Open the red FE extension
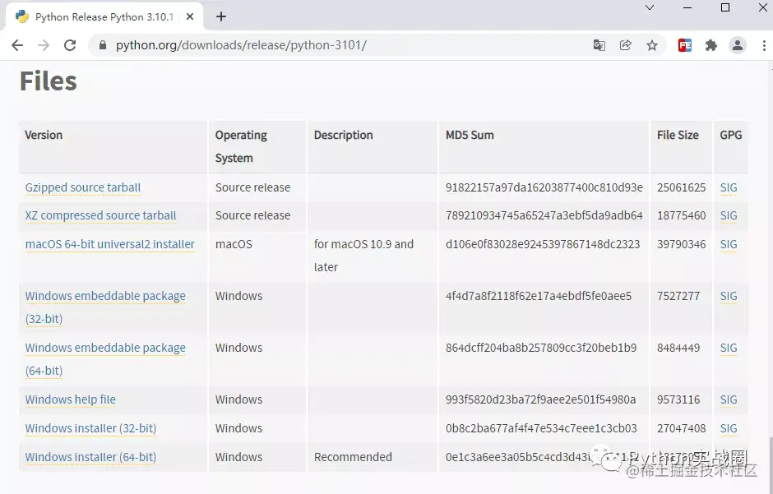Viewport: 773px width, 494px height. 685,45
